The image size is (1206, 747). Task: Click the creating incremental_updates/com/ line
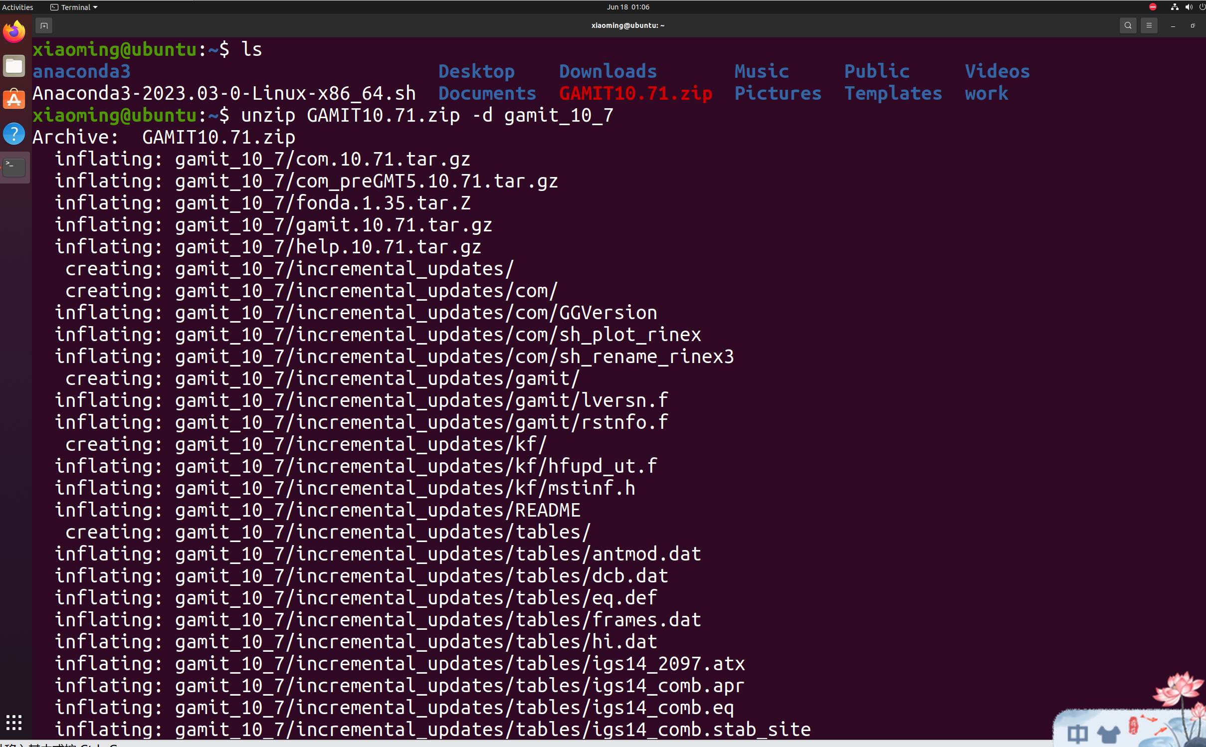tap(312, 291)
